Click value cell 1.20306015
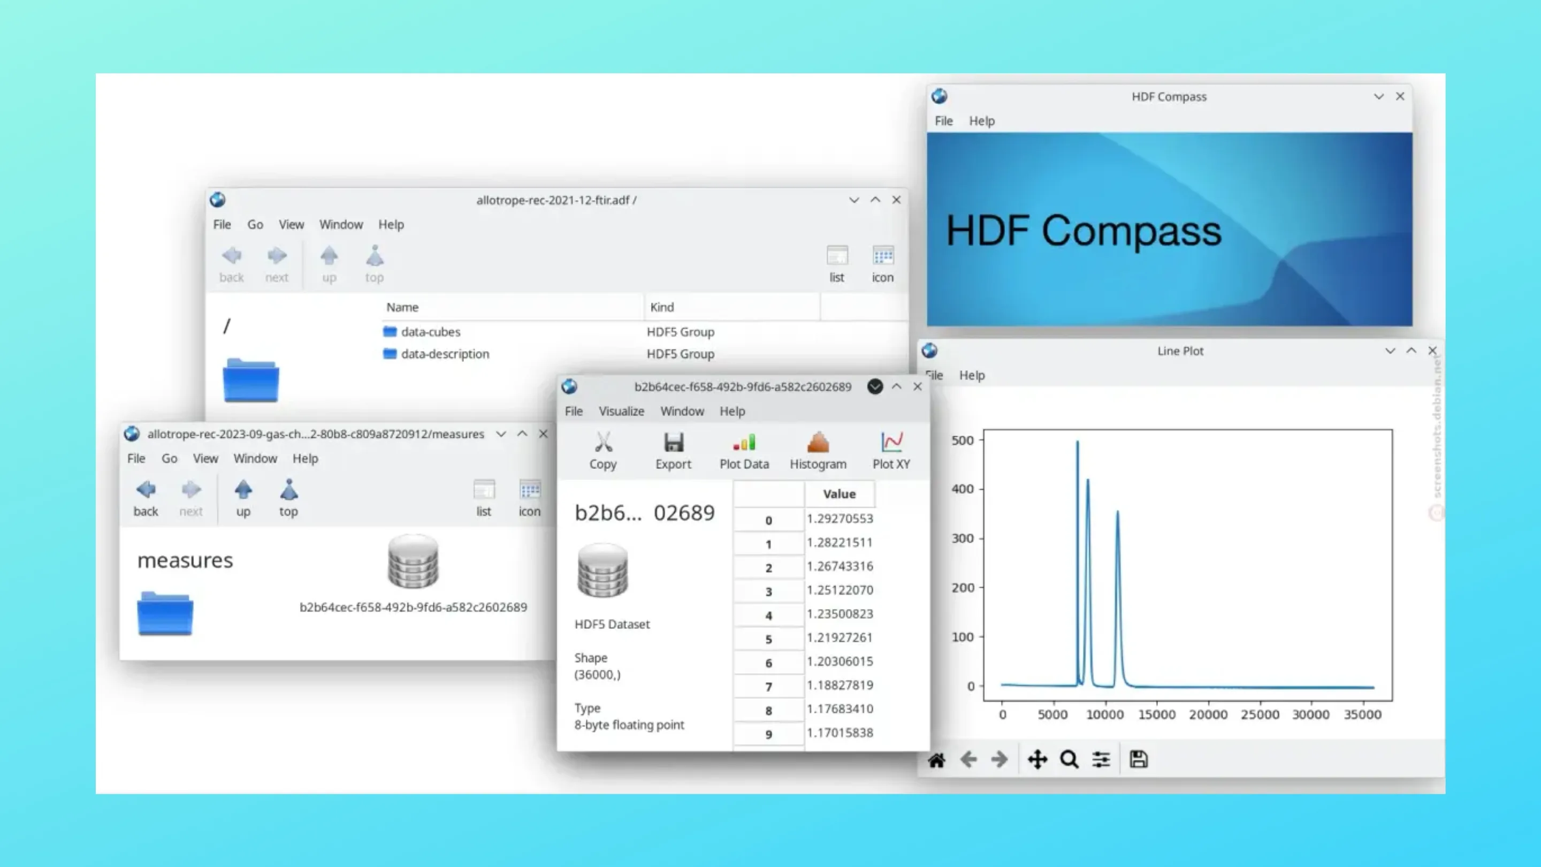 coord(840,662)
